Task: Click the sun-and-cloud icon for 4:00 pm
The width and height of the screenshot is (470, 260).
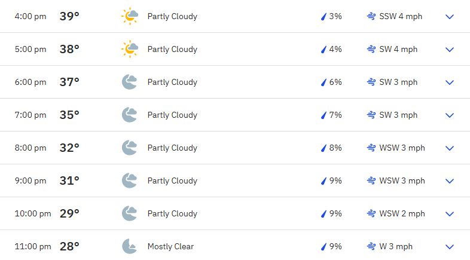Action: (130, 16)
